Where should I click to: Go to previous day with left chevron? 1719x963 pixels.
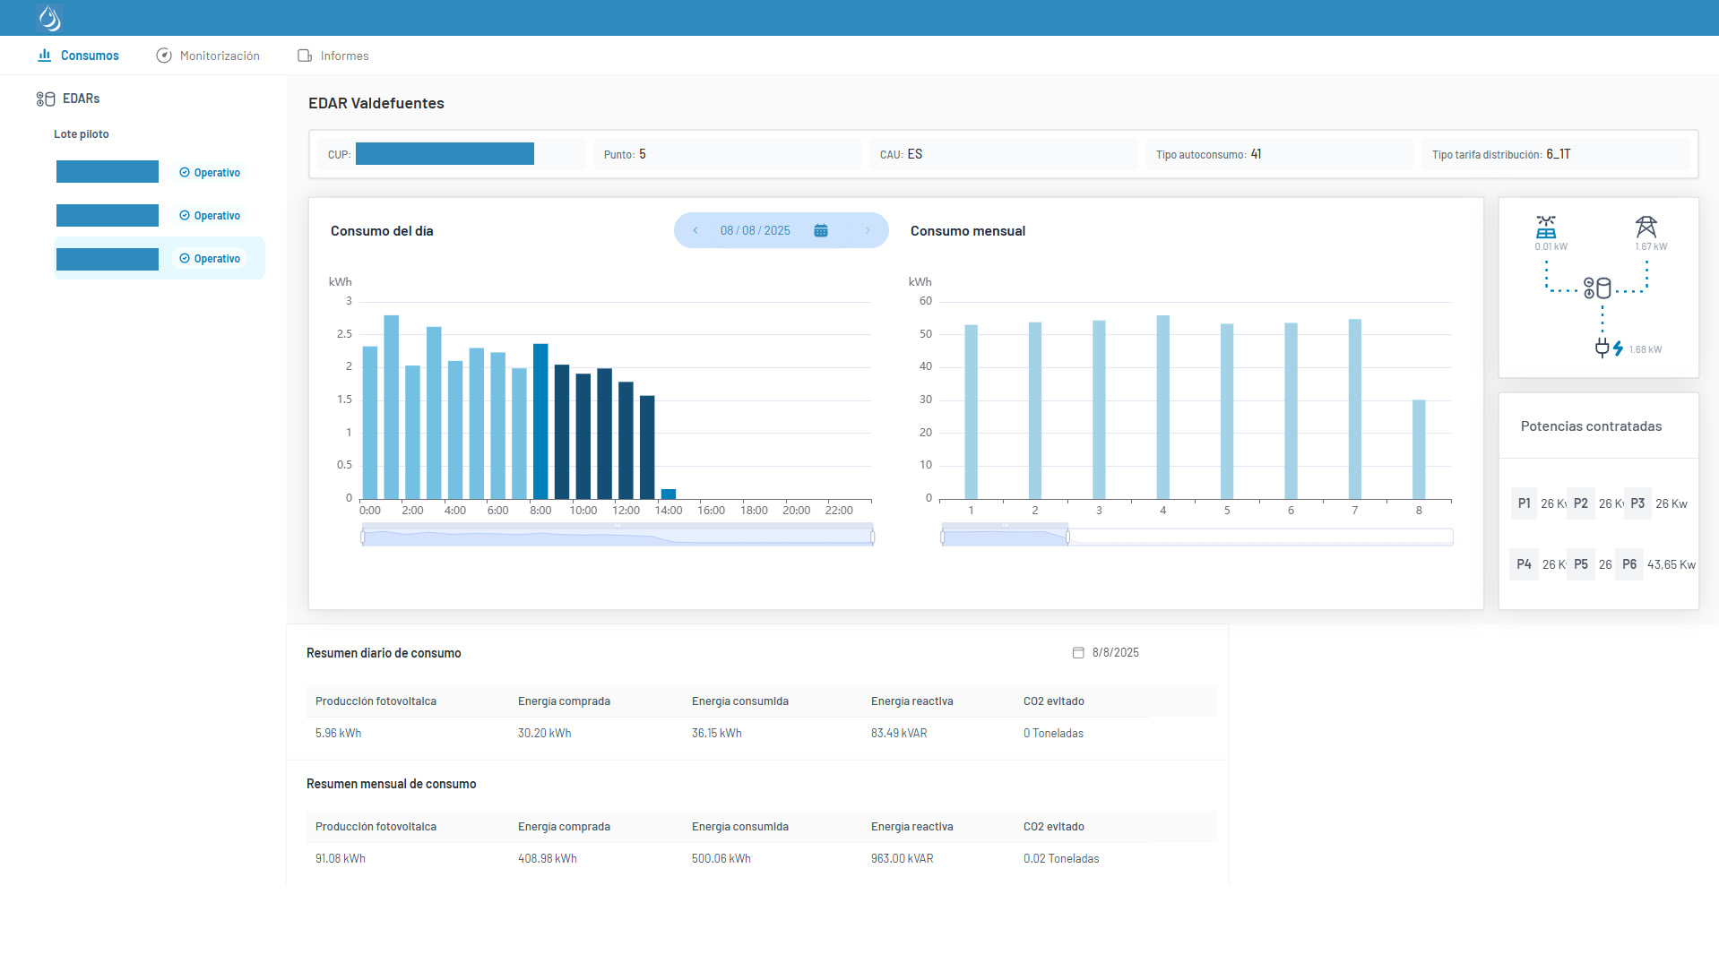click(x=695, y=231)
